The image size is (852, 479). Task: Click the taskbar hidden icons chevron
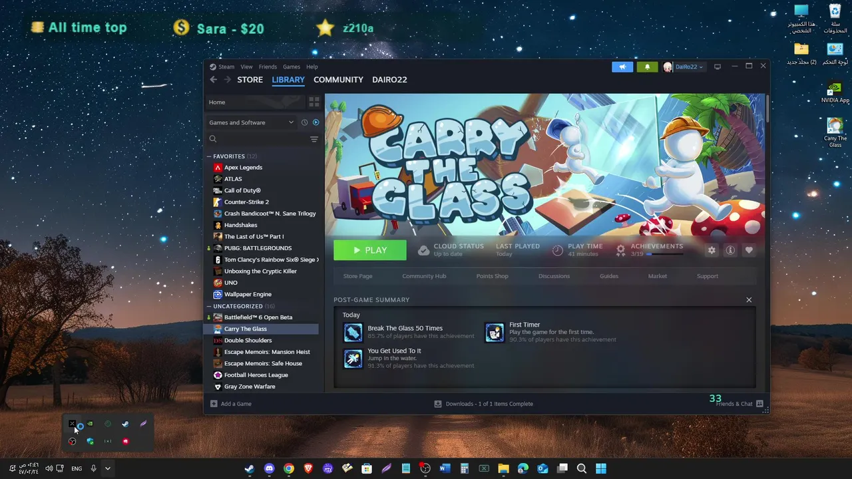click(107, 468)
